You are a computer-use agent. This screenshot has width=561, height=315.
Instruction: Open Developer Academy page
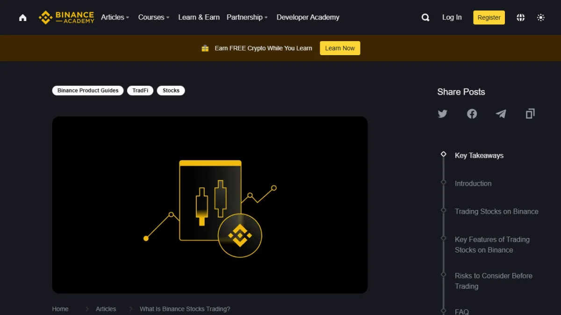308,17
